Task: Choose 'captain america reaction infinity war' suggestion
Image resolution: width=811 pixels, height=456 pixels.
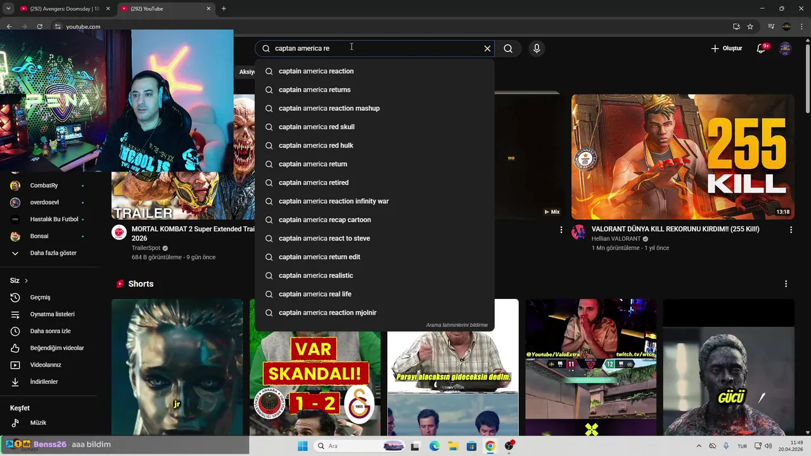Action: coord(374,201)
